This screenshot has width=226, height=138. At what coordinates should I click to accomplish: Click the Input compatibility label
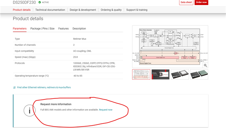[x=24, y=51]
